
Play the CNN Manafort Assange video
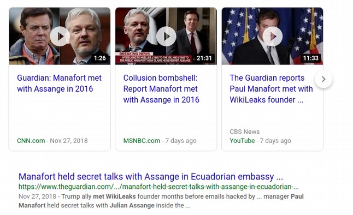(60, 37)
